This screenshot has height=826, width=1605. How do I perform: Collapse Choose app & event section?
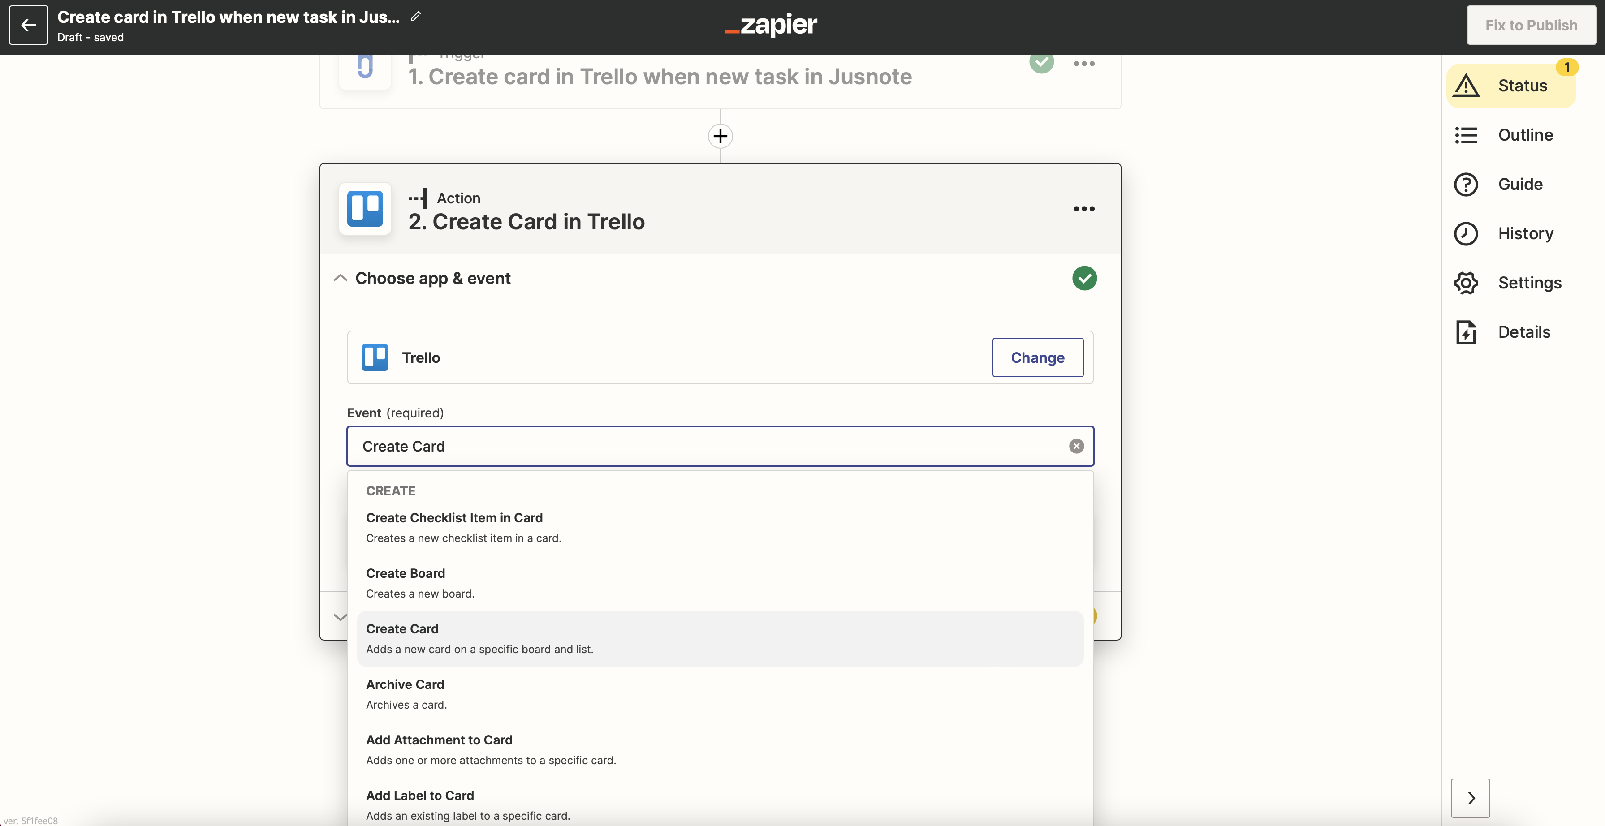pyautogui.click(x=340, y=278)
